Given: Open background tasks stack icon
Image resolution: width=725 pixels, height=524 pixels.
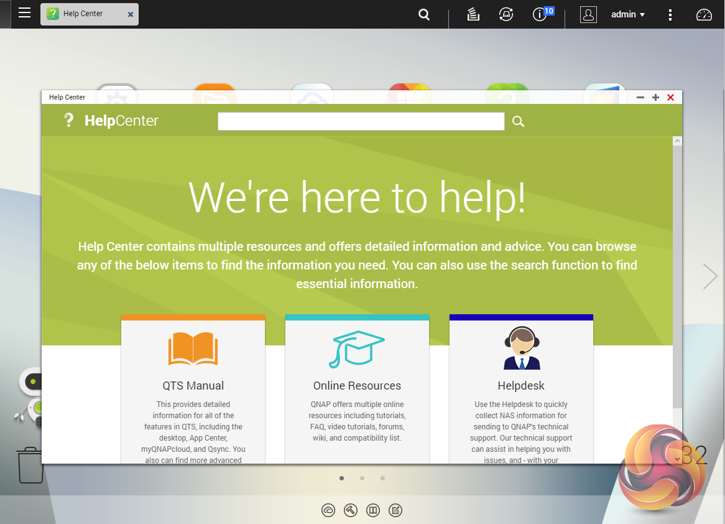Looking at the screenshot, I should (x=473, y=15).
